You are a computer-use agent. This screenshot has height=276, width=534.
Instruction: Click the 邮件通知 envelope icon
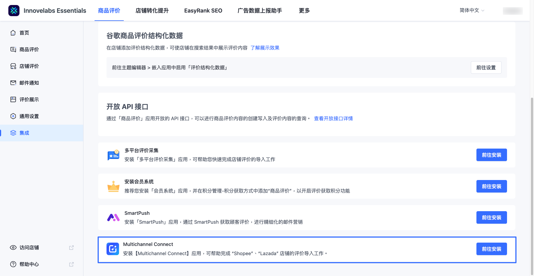(x=13, y=83)
